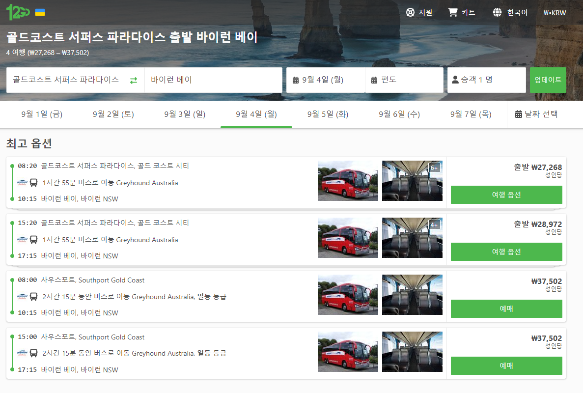Open the 편도 return date field
This screenshot has width=583, height=393.
pyautogui.click(x=404, y=80)
